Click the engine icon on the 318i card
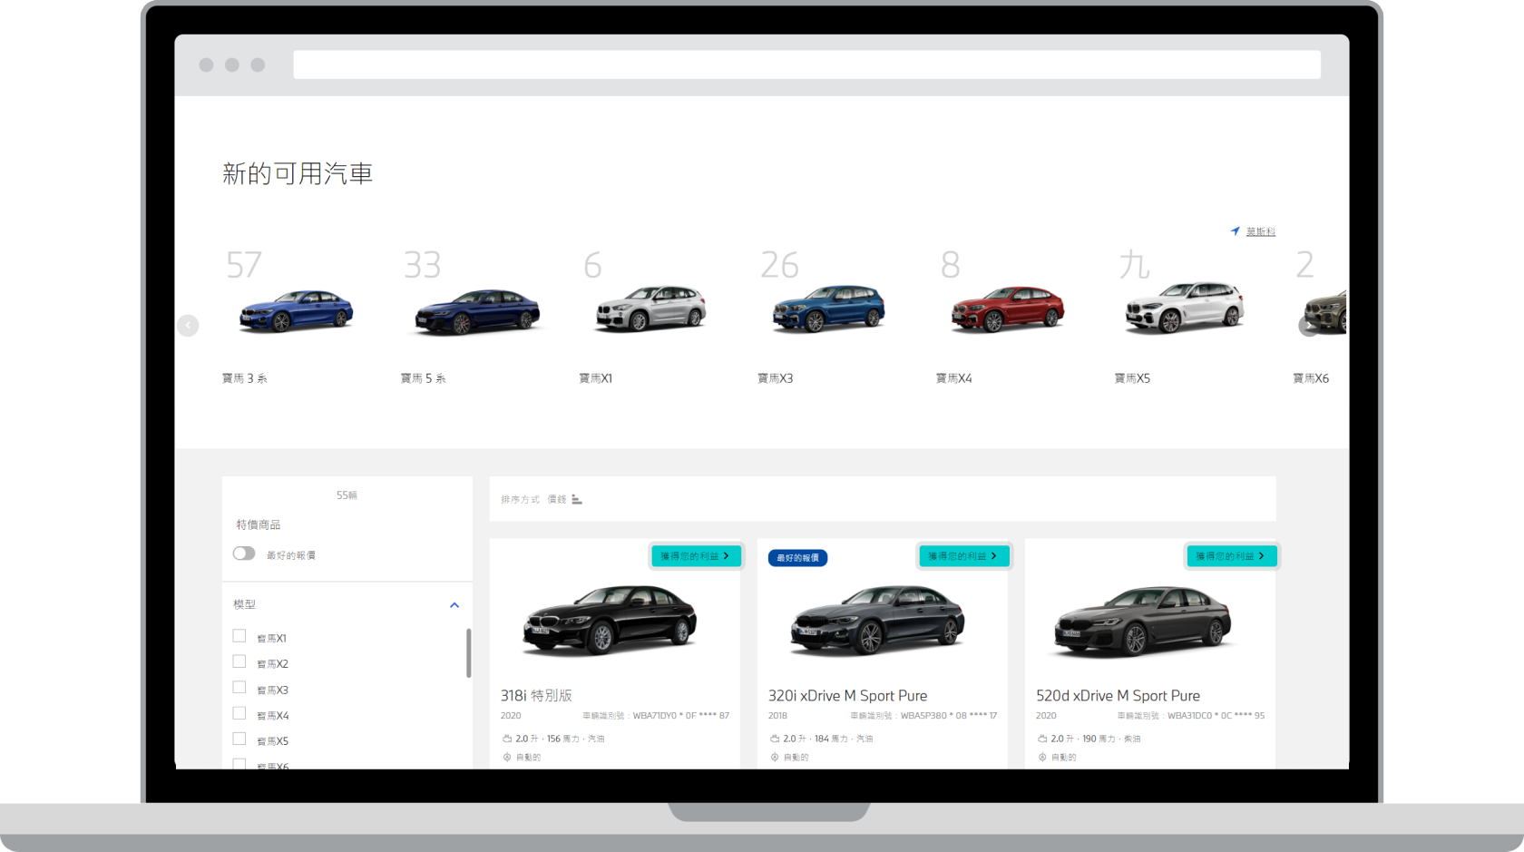This screenshot has width=1524, height=852. (x=507, y=739)
